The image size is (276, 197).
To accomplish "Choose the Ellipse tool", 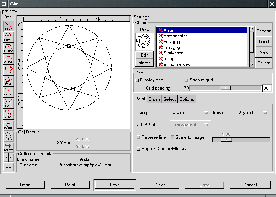I will (9, 48).
